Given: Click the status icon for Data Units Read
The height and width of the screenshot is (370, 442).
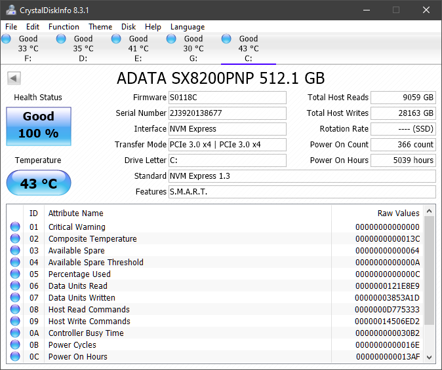Looking at the screenshot, I should [x=15, y=286].
